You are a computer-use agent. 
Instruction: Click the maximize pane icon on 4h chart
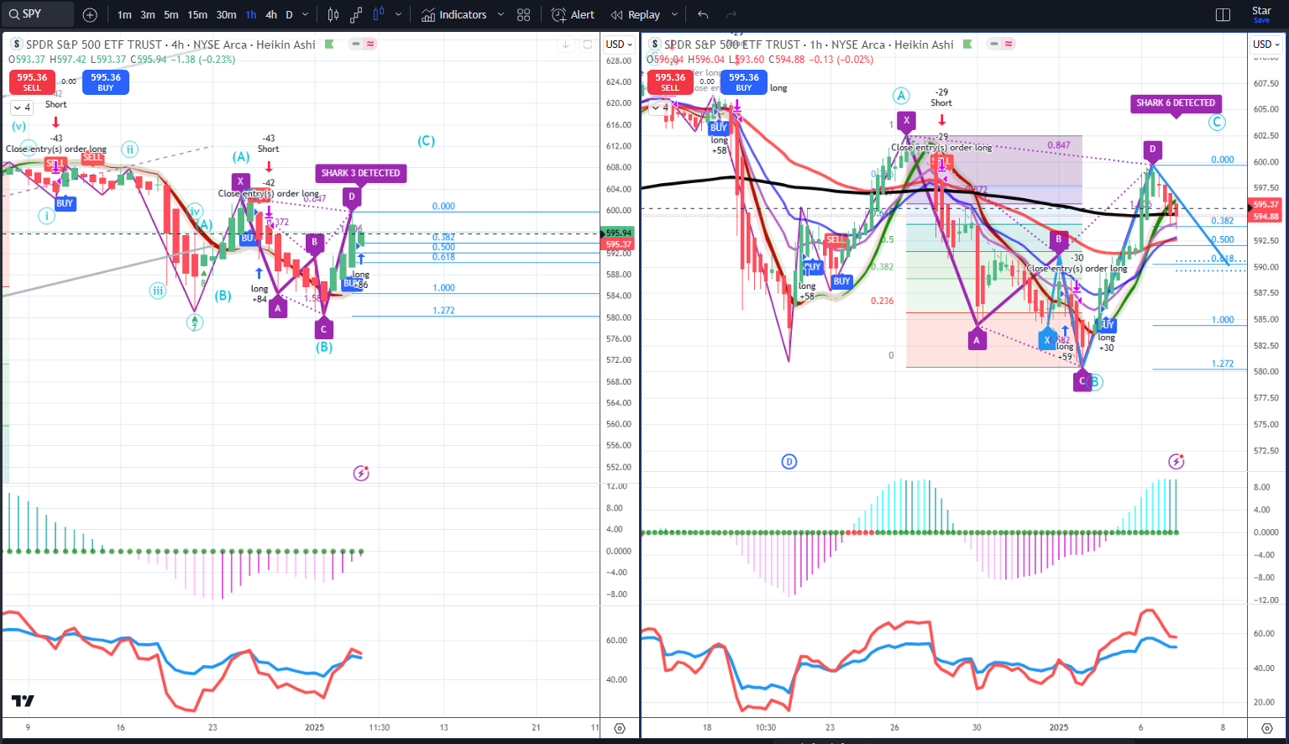tap(588, 45)
